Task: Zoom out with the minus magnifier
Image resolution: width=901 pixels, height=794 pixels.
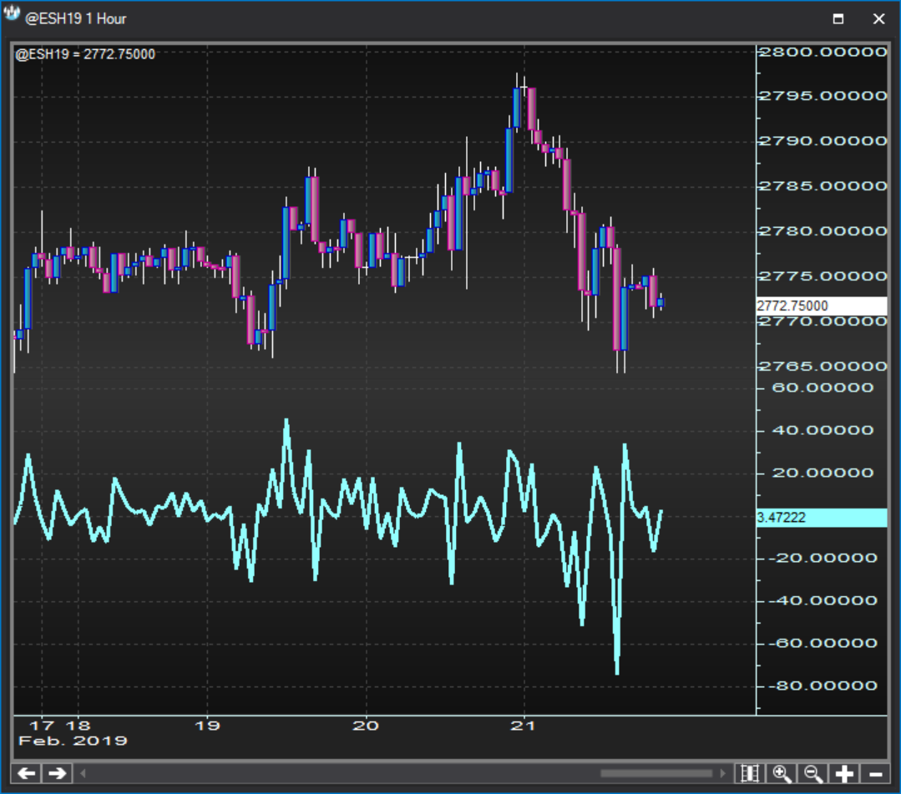Action: (812, 773)
